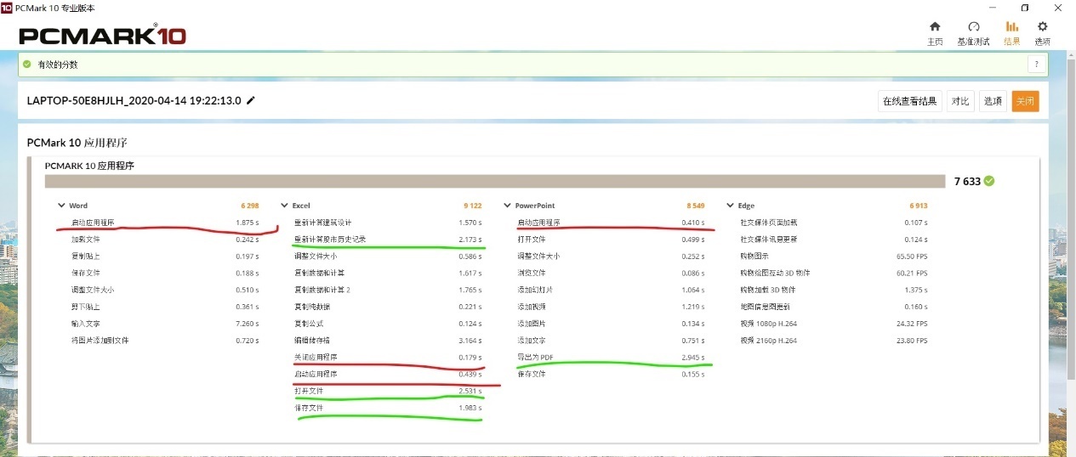Click Edge 购物绘图互动 3D 物件 row
This screenshot has height=457, width=1076.
point(834,273)
